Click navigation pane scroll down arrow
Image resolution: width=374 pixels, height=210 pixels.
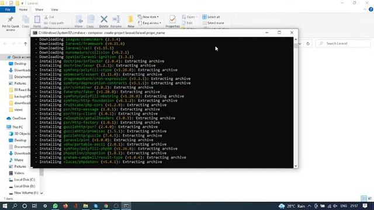pyautogui.click(x=41, y=193)
